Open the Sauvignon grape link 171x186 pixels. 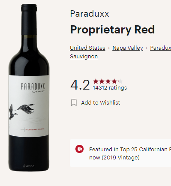[x=84, y=57]
